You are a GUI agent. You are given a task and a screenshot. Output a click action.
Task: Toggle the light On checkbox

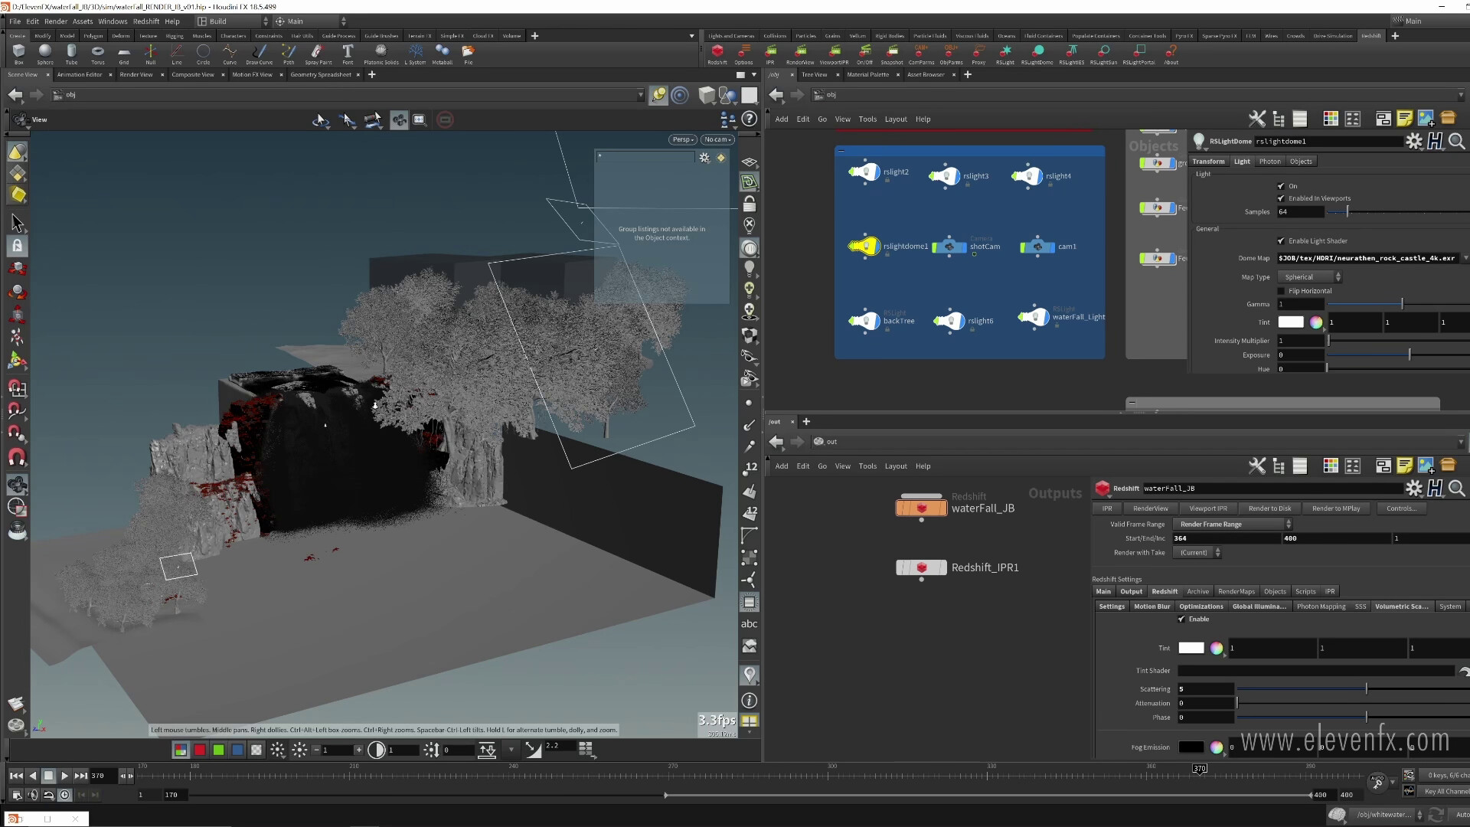coord(1281,186)
